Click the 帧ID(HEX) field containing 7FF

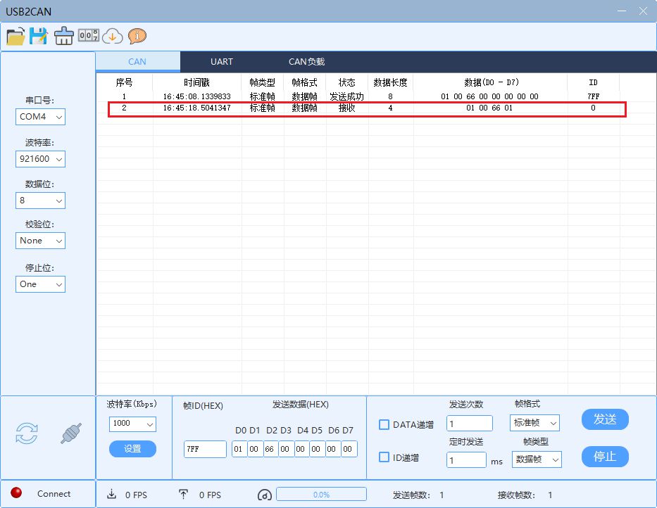coord(205,450)
